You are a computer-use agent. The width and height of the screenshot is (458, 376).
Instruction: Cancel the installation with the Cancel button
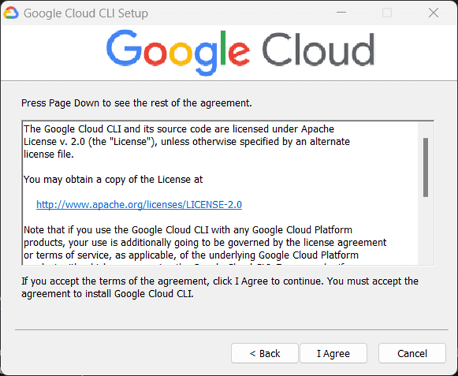pos(412,353)
